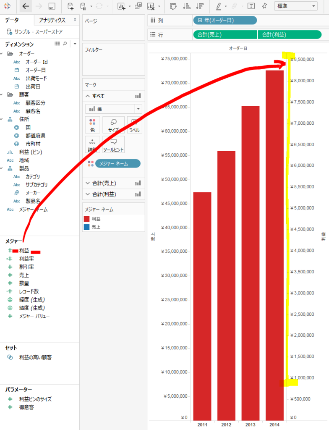329x430 pixels.
Task: Expand the 合計(利益) marks section
Action: (87, 194)
